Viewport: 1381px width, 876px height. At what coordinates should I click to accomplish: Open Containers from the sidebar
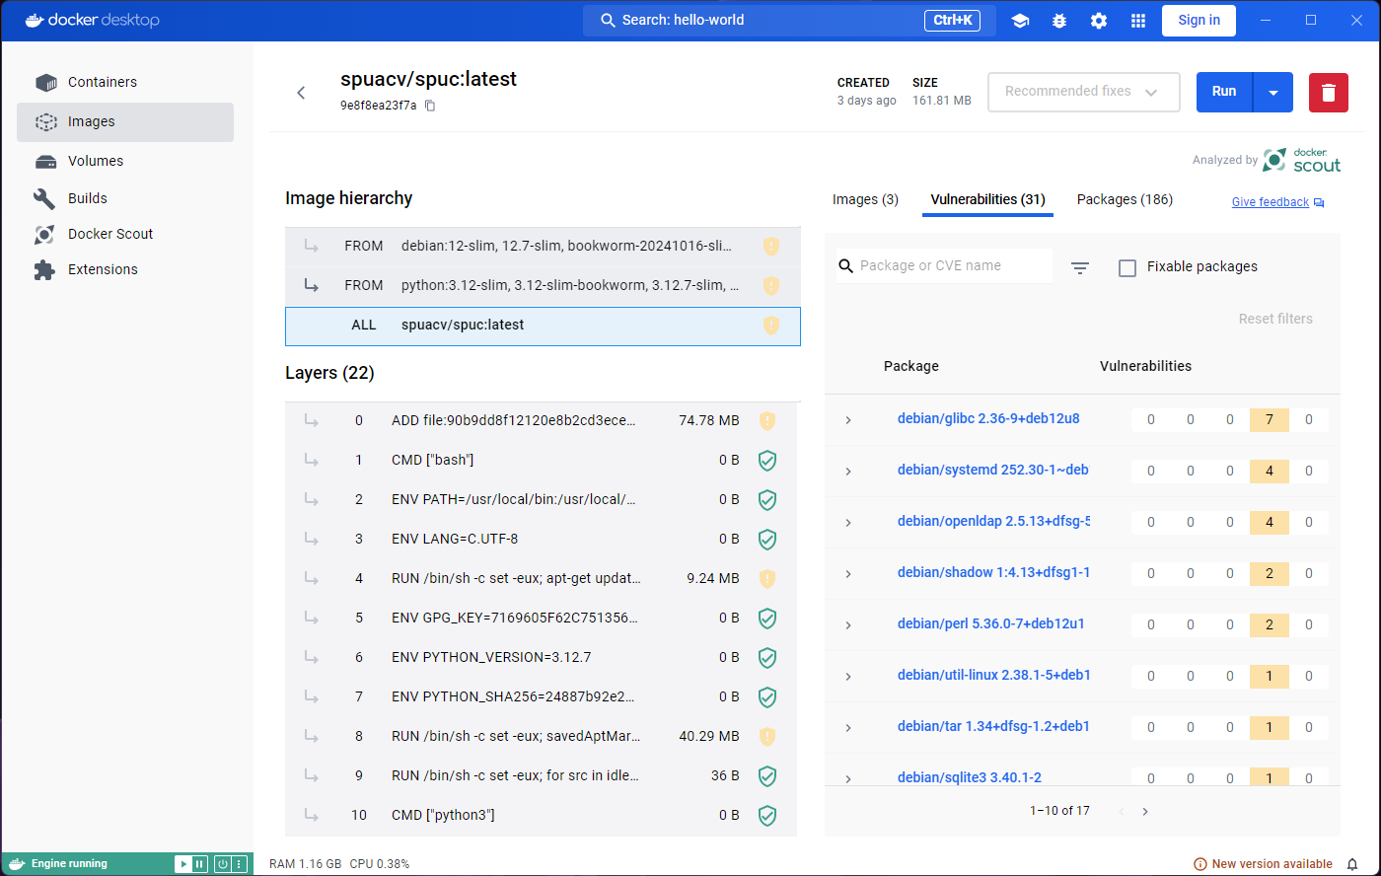point(125,82)
